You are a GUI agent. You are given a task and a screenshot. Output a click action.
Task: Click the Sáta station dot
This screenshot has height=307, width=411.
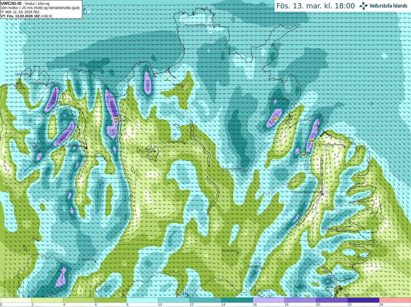pos(38,240)
